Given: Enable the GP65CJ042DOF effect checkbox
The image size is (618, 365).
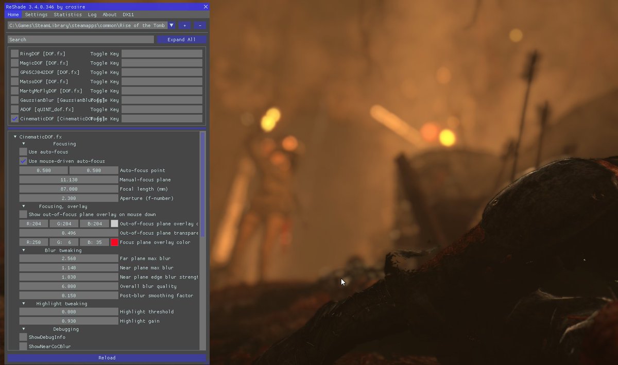Looking at the screenshot, I should tap(14, 72).
